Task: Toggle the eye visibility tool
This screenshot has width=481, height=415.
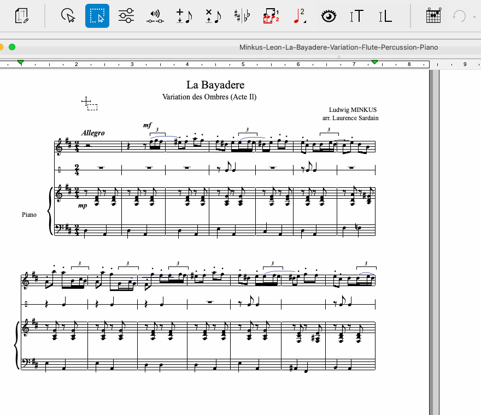Action: pyautogui.click(x=329, y=16)
